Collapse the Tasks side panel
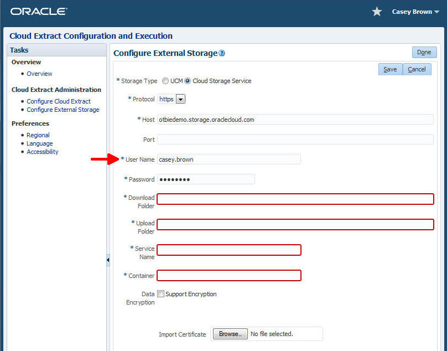This screenshot has width=447, height=351. [x=108, y=259]
